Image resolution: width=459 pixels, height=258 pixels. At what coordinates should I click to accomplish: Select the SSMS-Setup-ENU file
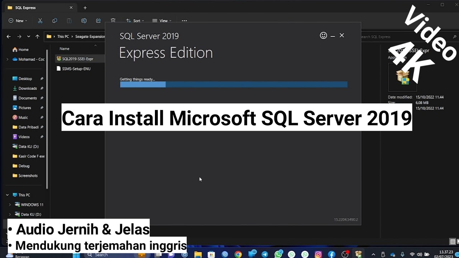click(x=74, y=68)
